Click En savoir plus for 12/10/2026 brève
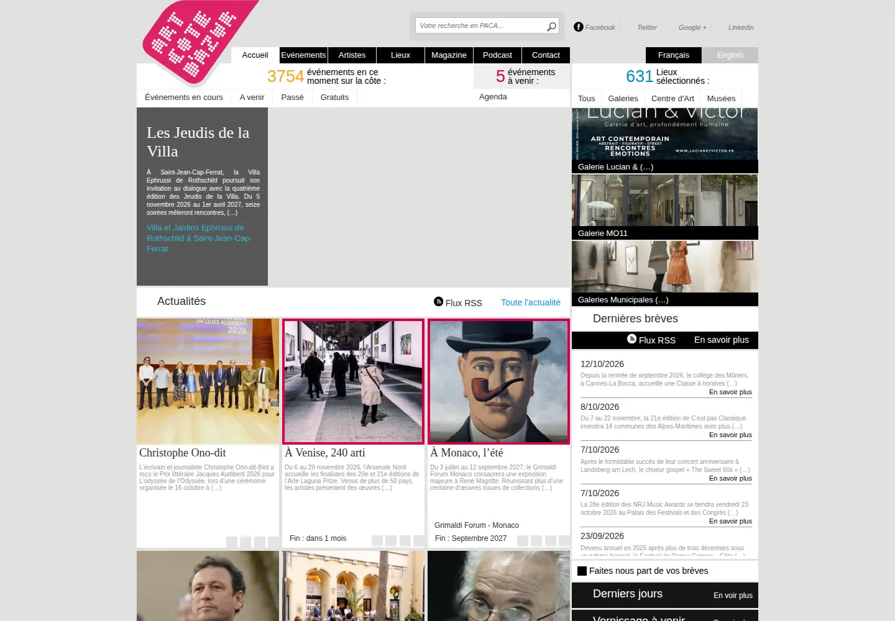Viewport: 895px width, 621px height. click(x=730, y=392)
